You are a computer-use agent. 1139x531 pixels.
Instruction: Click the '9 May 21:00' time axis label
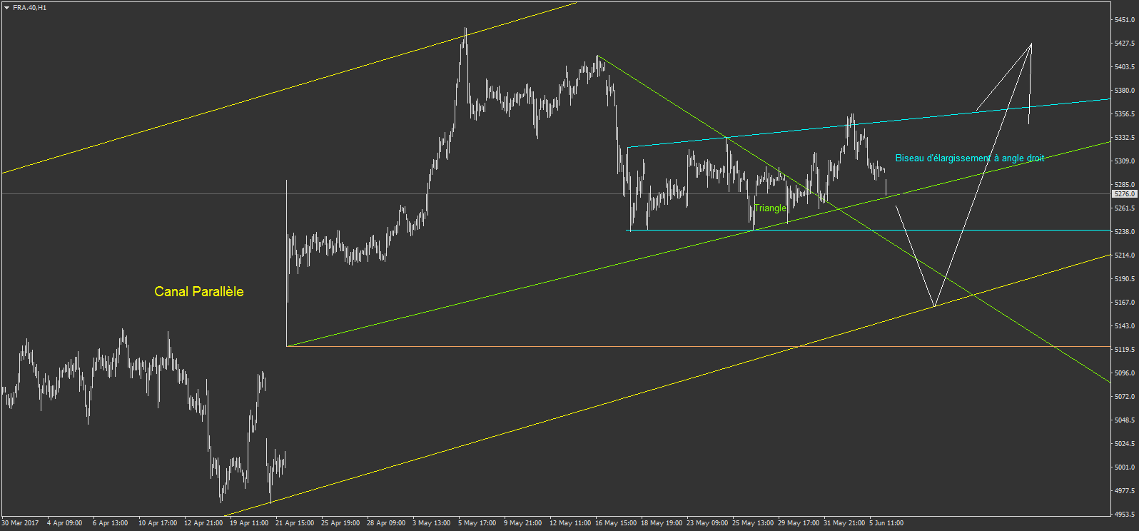(x=523, y=523)
